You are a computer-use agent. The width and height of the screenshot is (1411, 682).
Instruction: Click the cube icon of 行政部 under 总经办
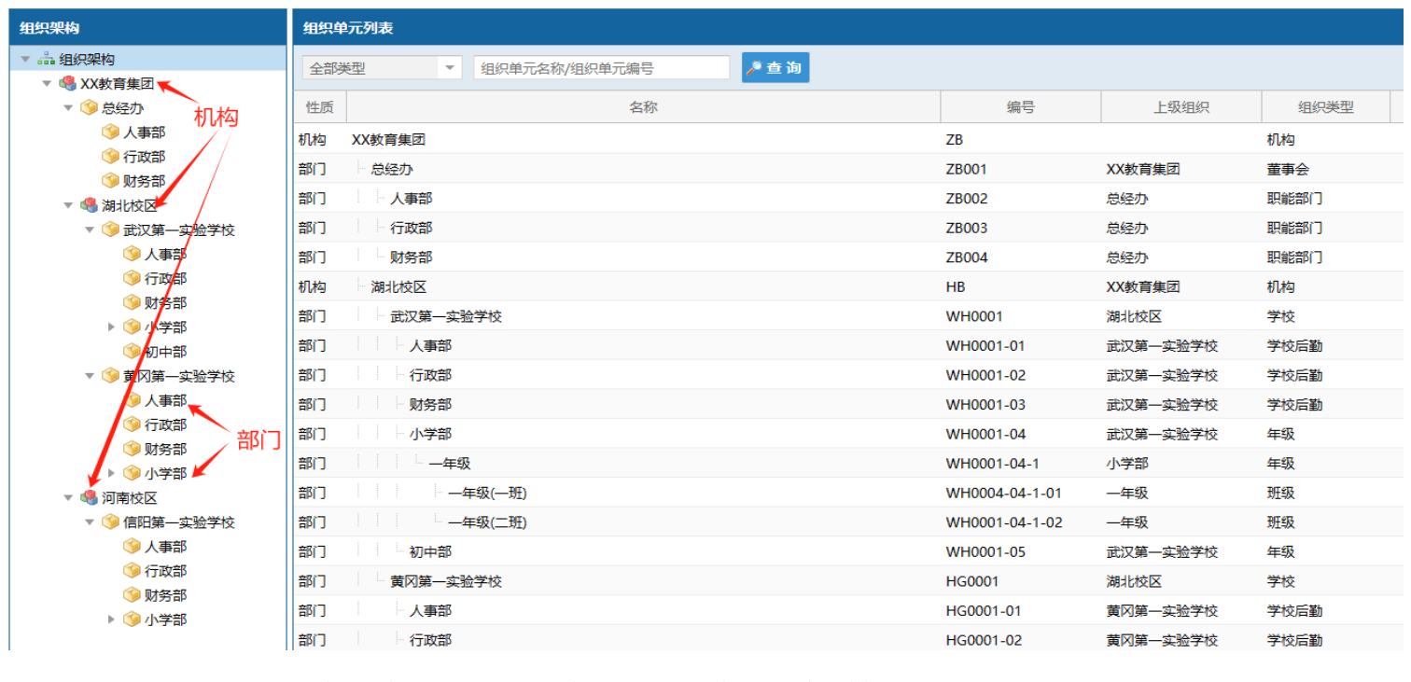click(110, 156)
